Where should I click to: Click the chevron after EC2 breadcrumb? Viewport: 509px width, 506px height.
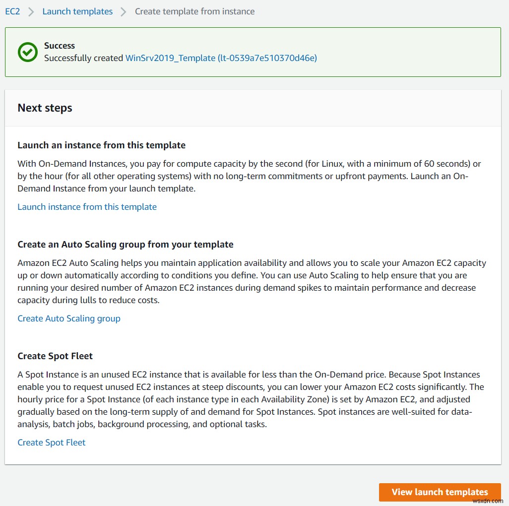(30, 11)
